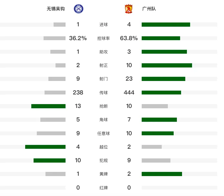
Task: Select the 黄牌 stat label
Action: pyautogui.click(x=104, y=174)
